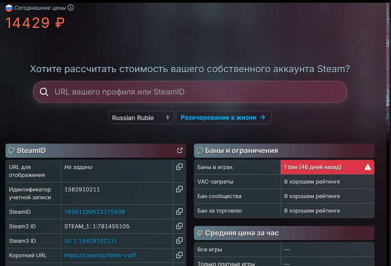Click the VAC-запреты row label
The image size is (391, 266).
(215, 182)
